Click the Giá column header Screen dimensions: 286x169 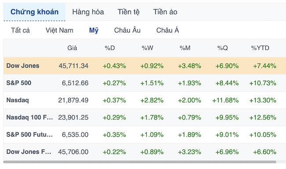click(72, 48)
